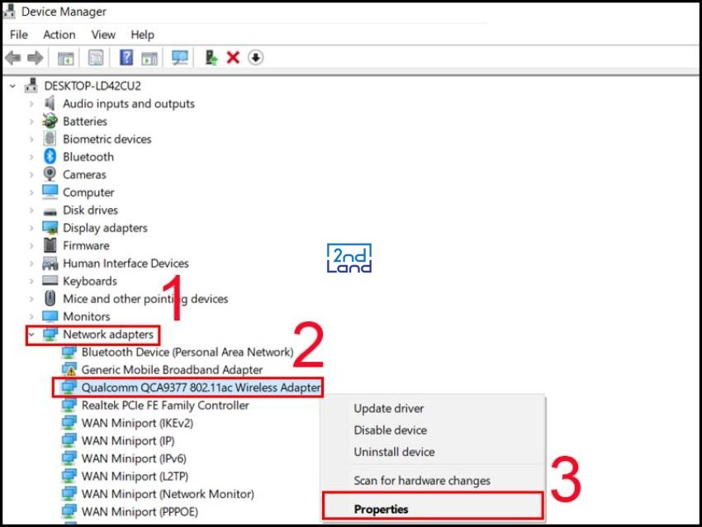
Task: Open the View menu
Action: pyautogui.click(x=103, y=35)
